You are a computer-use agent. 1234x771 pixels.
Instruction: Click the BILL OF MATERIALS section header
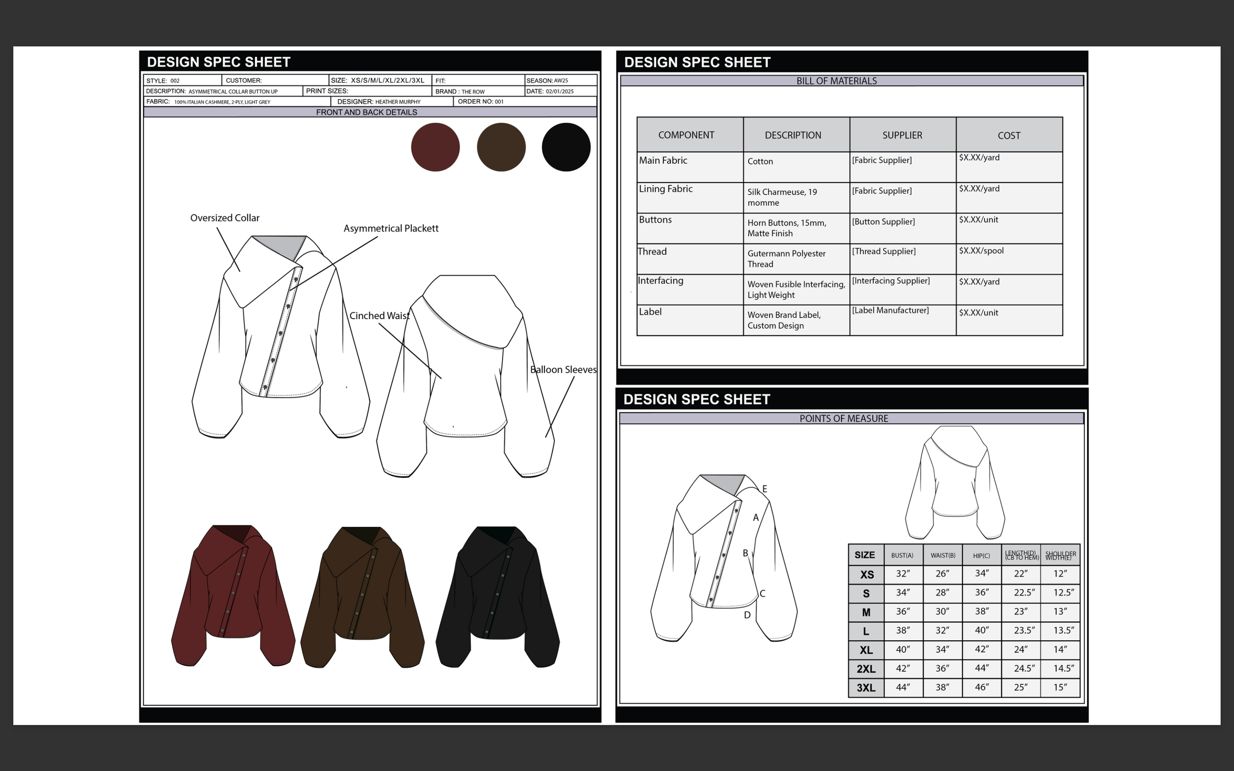point(836,81)
